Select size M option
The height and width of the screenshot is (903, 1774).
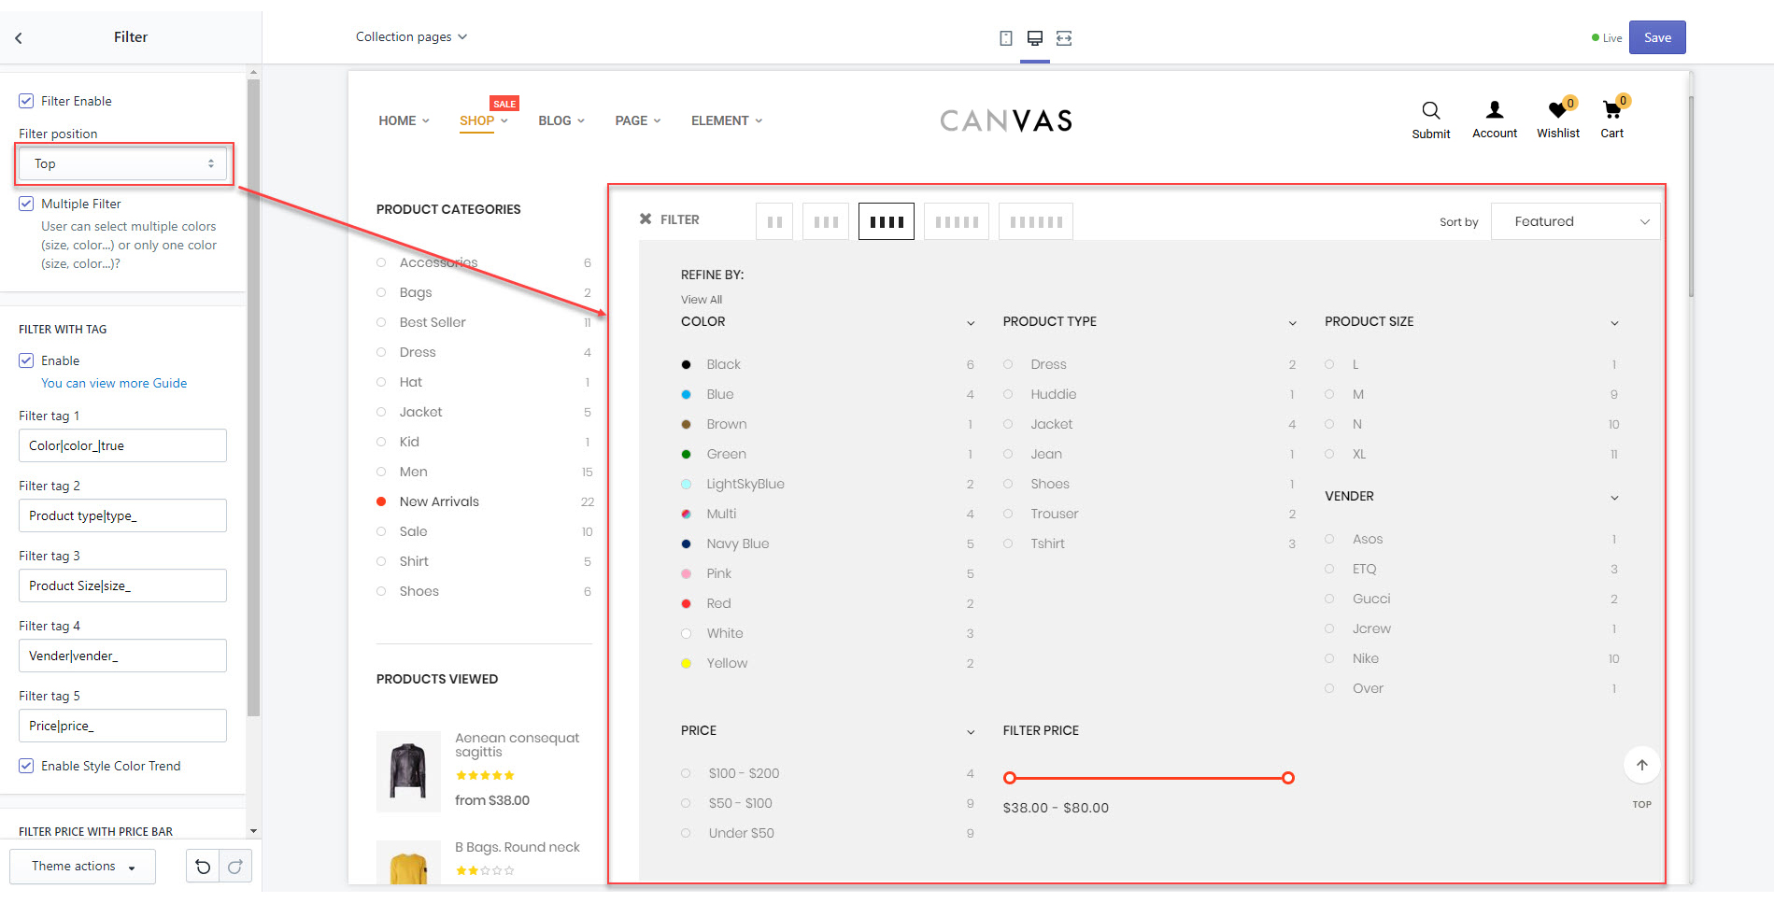[1357, 394]
